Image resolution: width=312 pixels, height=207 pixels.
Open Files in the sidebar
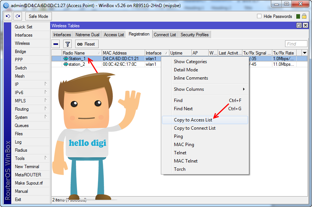[x=31, y=134]
